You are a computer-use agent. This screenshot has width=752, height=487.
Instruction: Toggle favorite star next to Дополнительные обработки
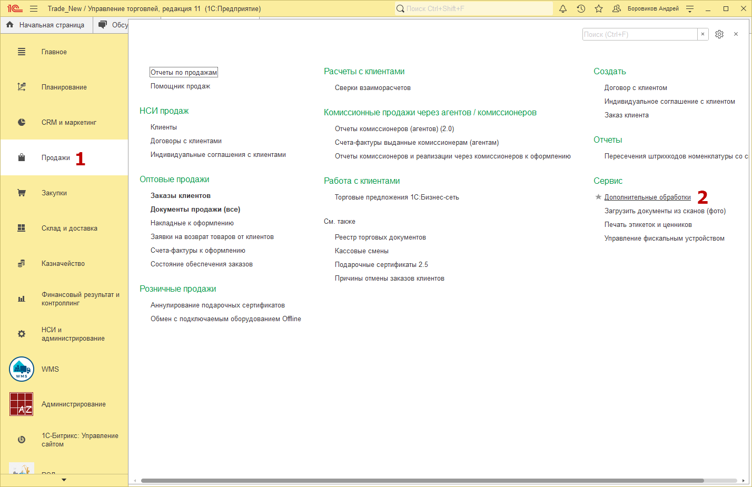click(x=598, y=197)
